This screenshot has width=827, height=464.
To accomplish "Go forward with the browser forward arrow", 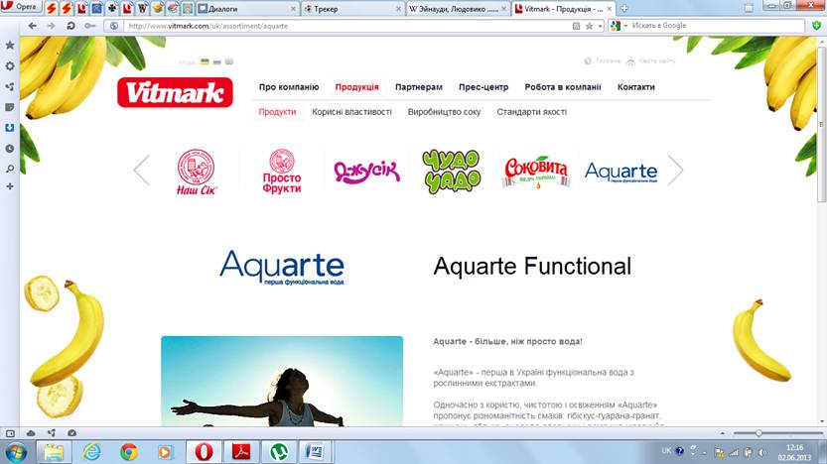I will 51,25.
